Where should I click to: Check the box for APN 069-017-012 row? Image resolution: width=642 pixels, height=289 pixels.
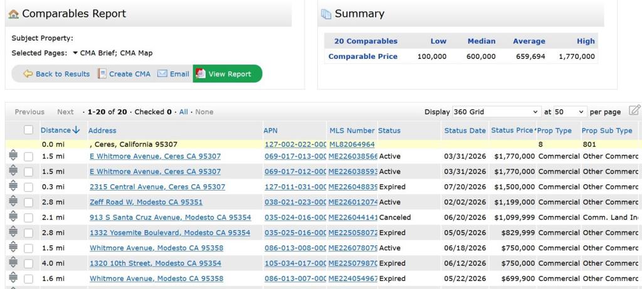[x=28, y=172]
